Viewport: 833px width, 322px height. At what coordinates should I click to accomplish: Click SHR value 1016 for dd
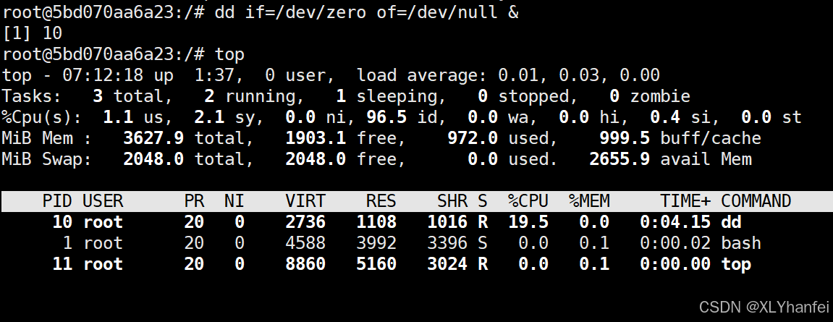447,221
